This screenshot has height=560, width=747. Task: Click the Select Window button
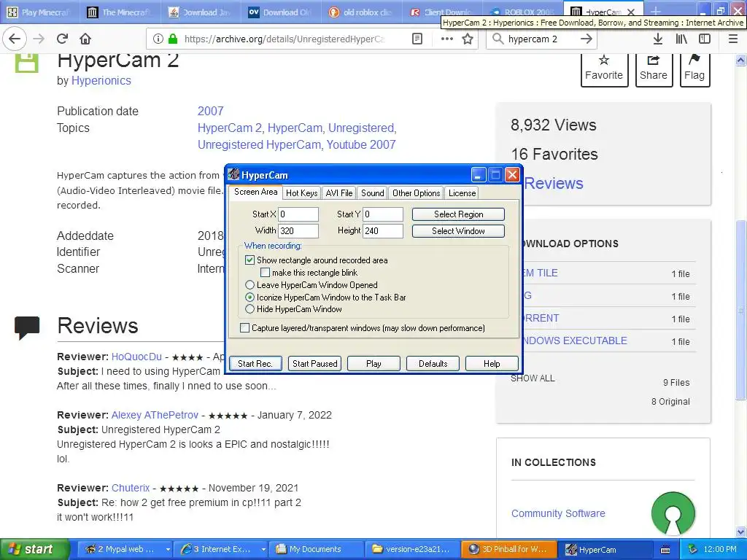(x=458, y=231)
